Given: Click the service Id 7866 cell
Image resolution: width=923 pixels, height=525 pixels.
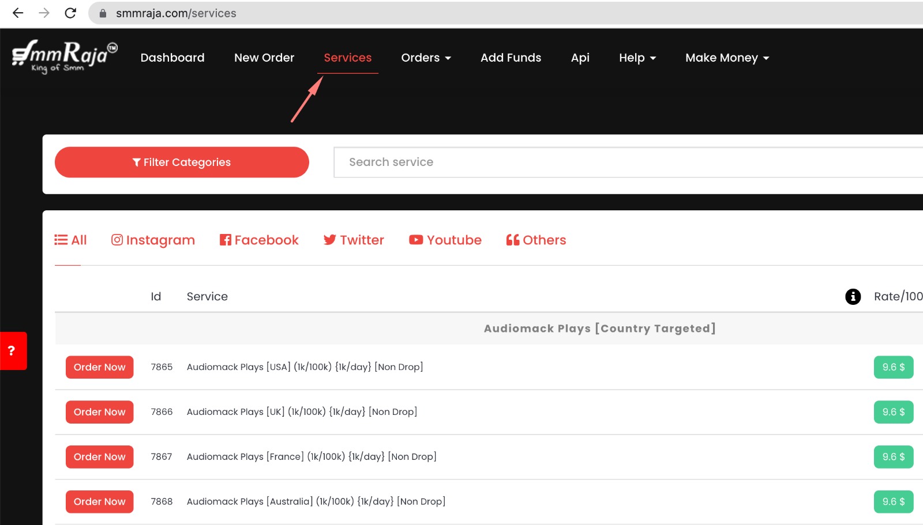Looking at the screenshot, I should [162, 412].
